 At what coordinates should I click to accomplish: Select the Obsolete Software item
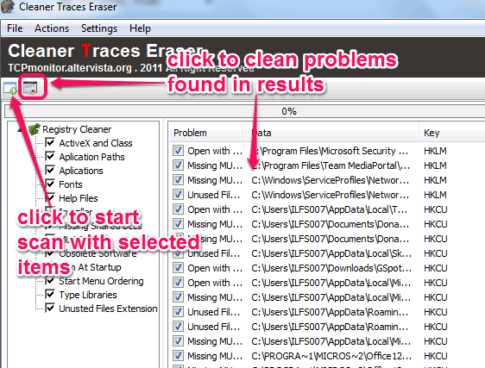98,254
